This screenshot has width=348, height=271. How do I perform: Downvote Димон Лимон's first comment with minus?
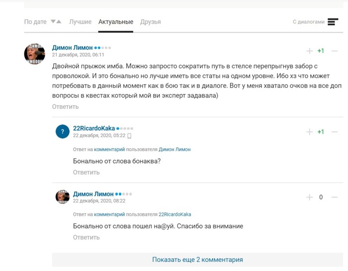(335, 51)
